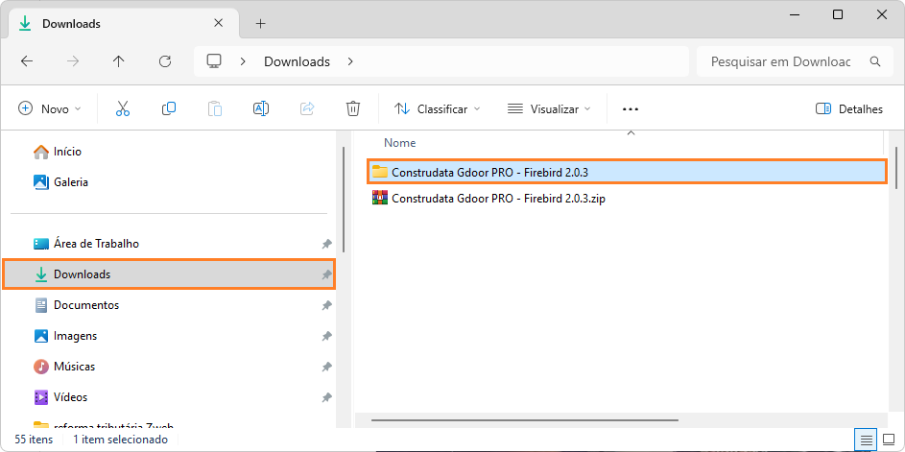Click the Paste clipboard icon

[215, 108]
